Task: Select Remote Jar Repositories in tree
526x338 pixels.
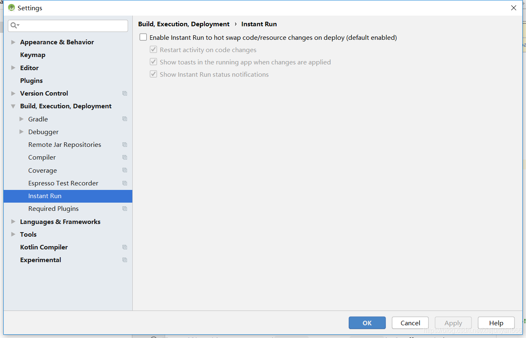Action: click(65, 145)
